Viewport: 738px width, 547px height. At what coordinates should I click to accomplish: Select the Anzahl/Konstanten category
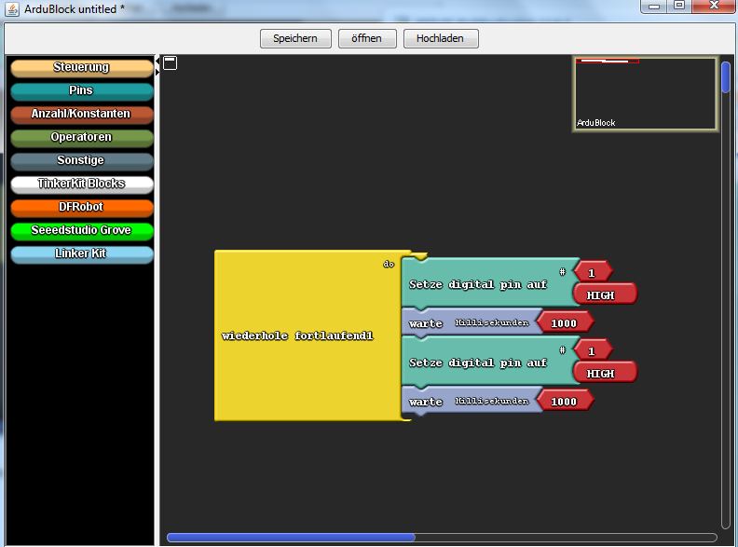[x=81, y=115]
